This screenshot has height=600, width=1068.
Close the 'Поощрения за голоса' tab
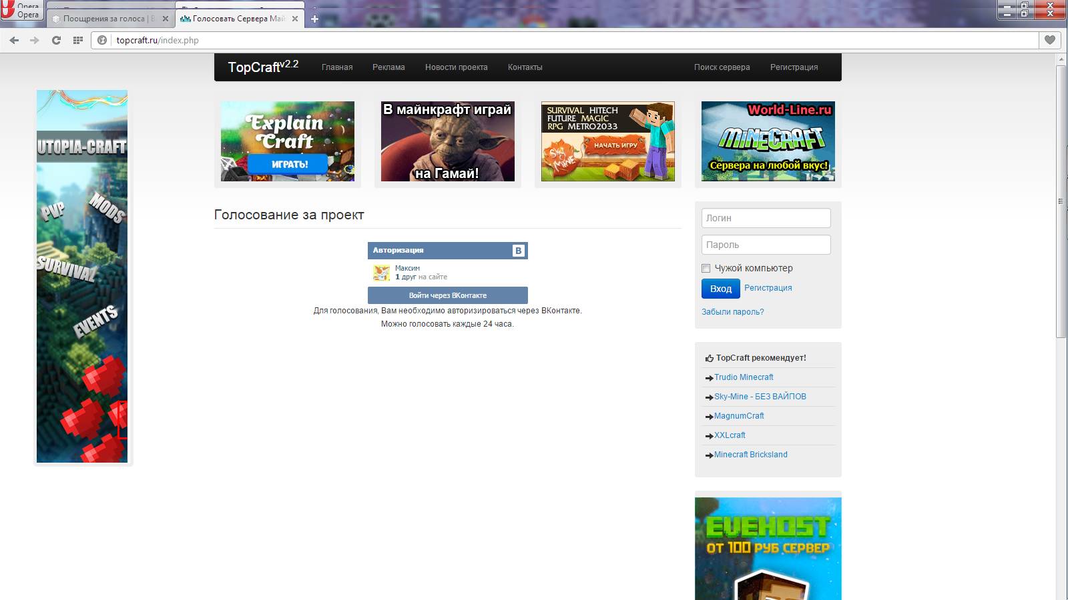(x=166, y=19)
